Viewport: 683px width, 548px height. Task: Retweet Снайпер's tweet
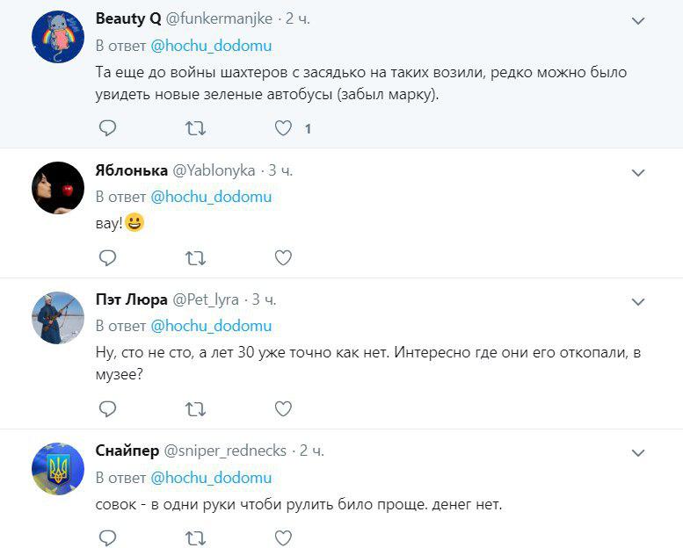click(195, 537)
